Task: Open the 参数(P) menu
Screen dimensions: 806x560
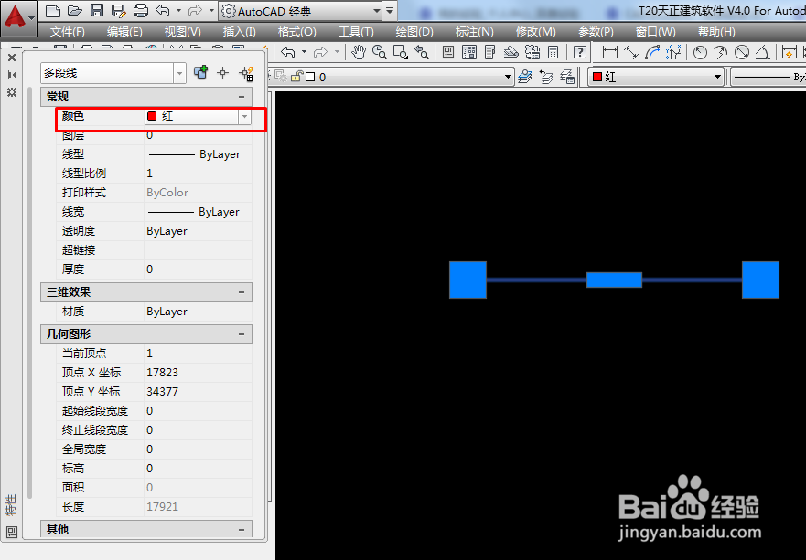Action: coord(596,32)
